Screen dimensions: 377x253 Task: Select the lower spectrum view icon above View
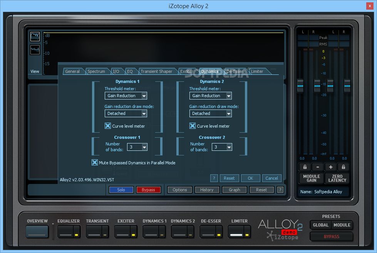tap(35, 50)
